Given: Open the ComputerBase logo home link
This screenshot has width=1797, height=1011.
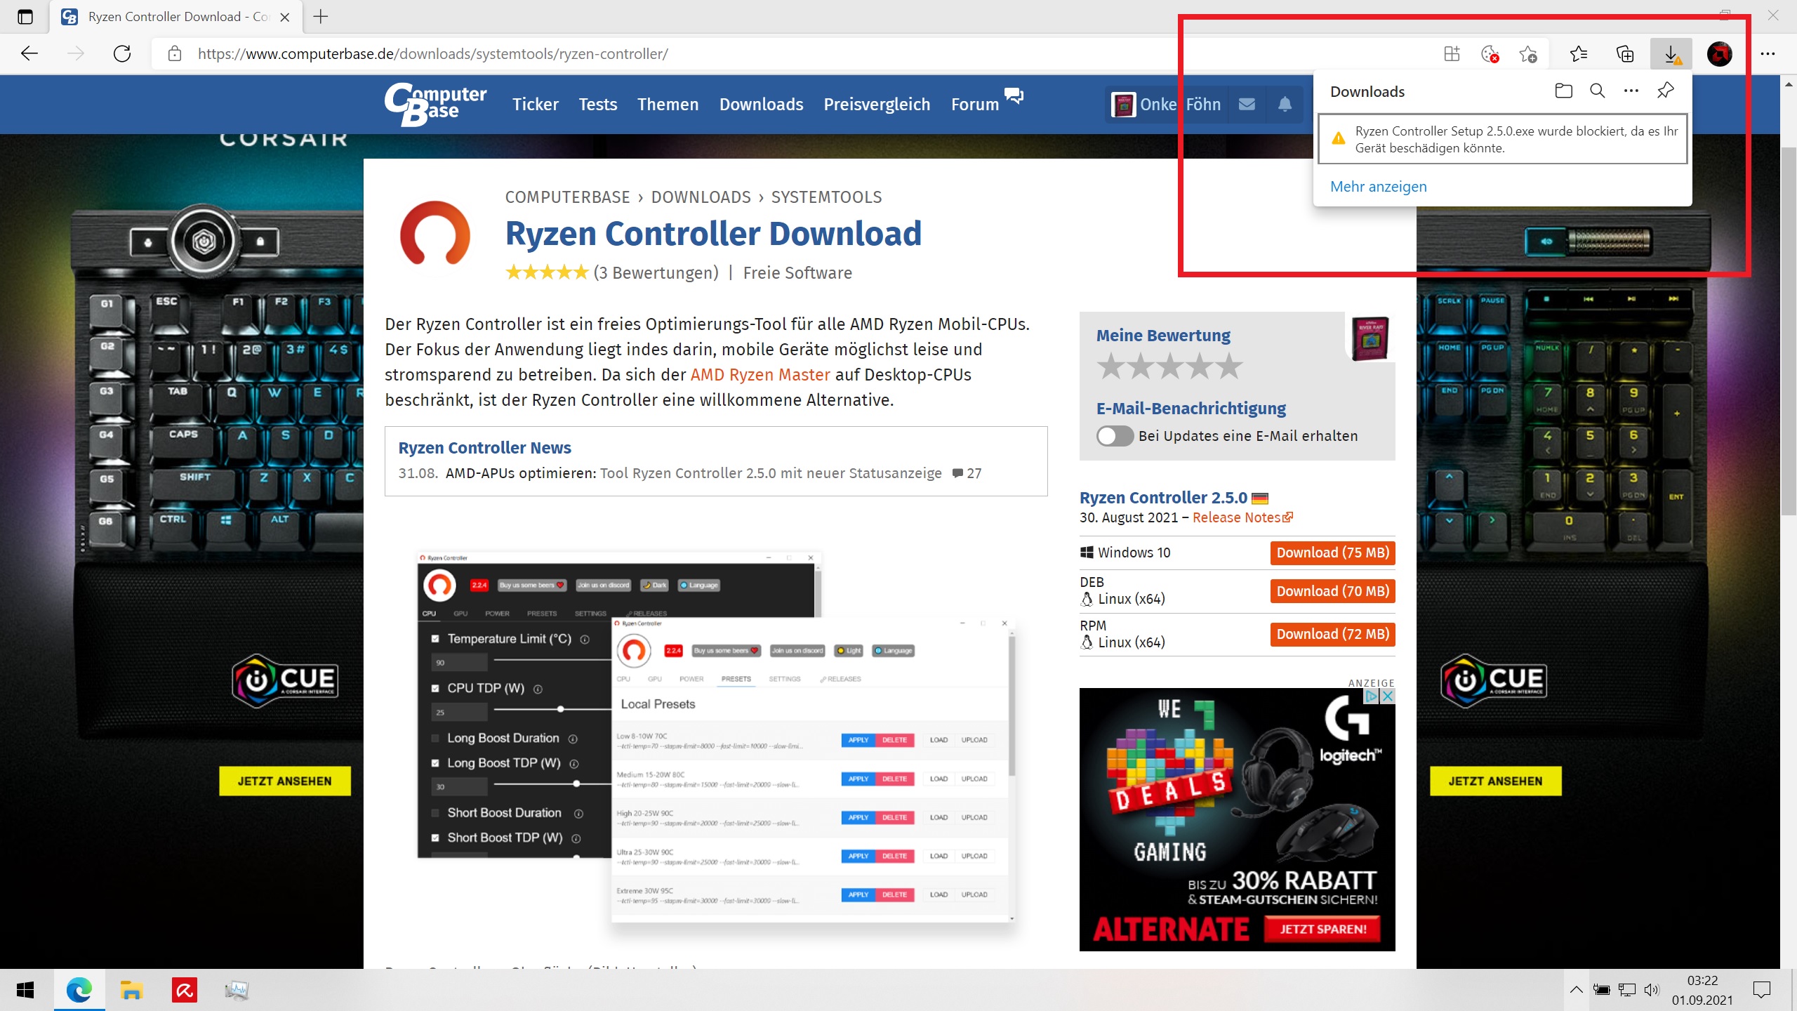Looking at the screenshot, I should point(435,104).
